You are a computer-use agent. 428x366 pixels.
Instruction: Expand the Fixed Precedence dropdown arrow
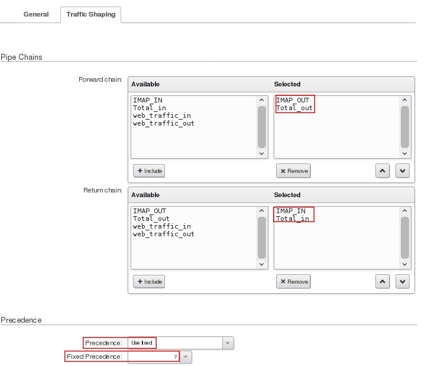click(186, 357)
